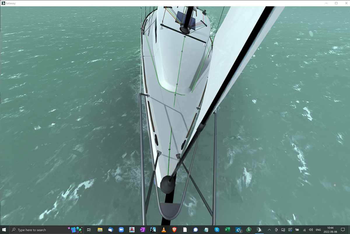
Task: Open OneNote from the taskbar
Action: [x=142, y=230]
